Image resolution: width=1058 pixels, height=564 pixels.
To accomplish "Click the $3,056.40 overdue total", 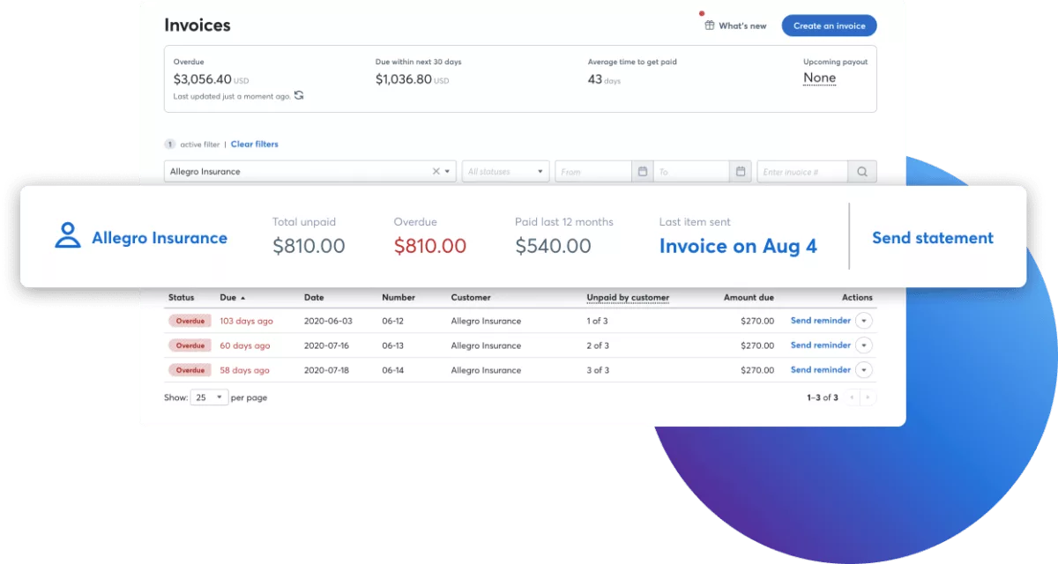I will pyautogui.click(x=203, y=79).
